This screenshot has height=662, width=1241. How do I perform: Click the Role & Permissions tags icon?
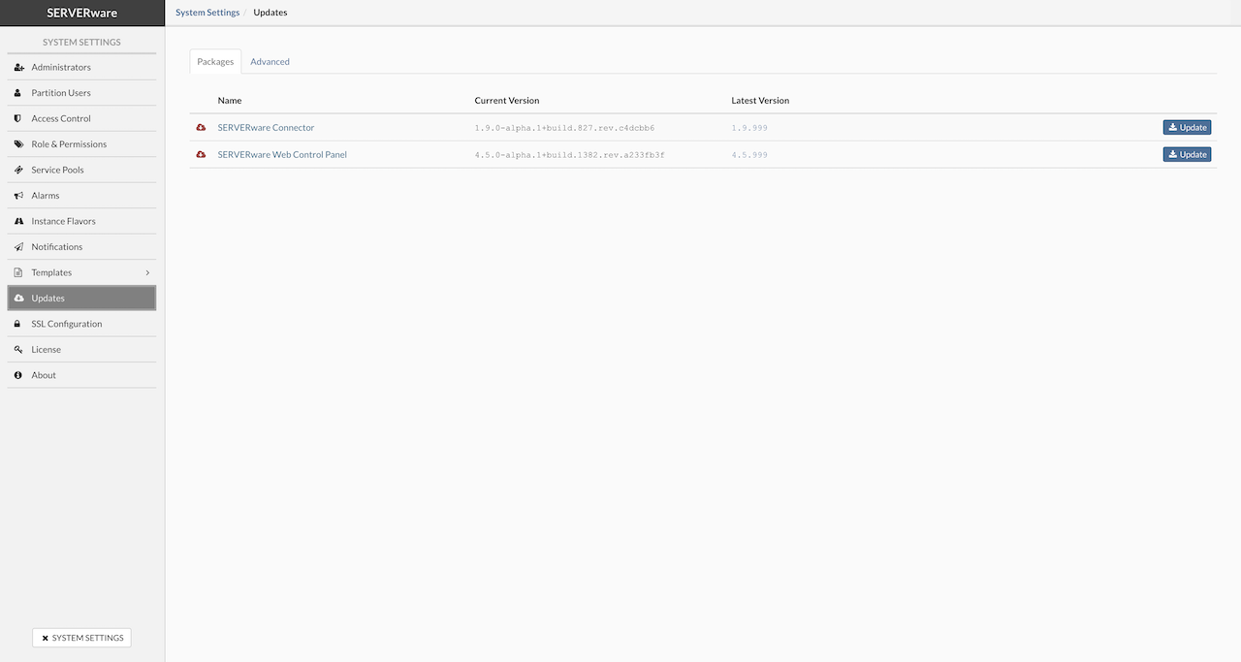click(x=18, y=144)
